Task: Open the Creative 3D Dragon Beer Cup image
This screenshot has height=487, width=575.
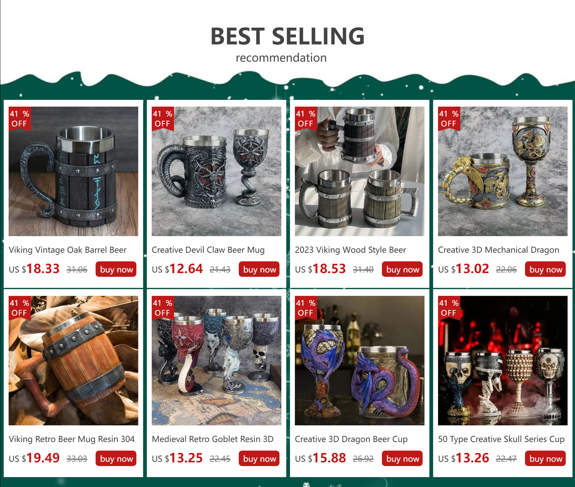Action: pyautogui.click(x=360, y=361)
